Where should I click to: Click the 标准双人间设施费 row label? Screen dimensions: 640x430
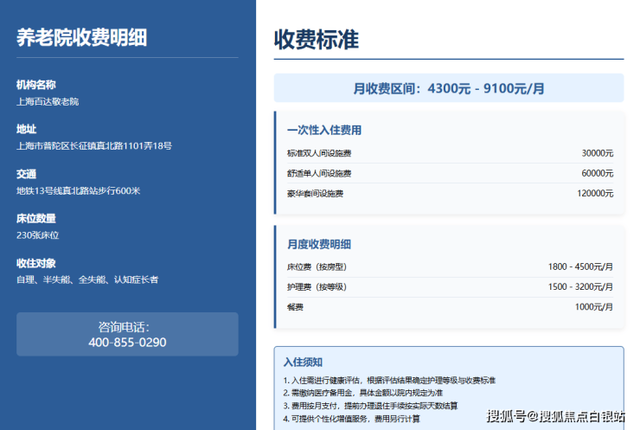[319, 153]
